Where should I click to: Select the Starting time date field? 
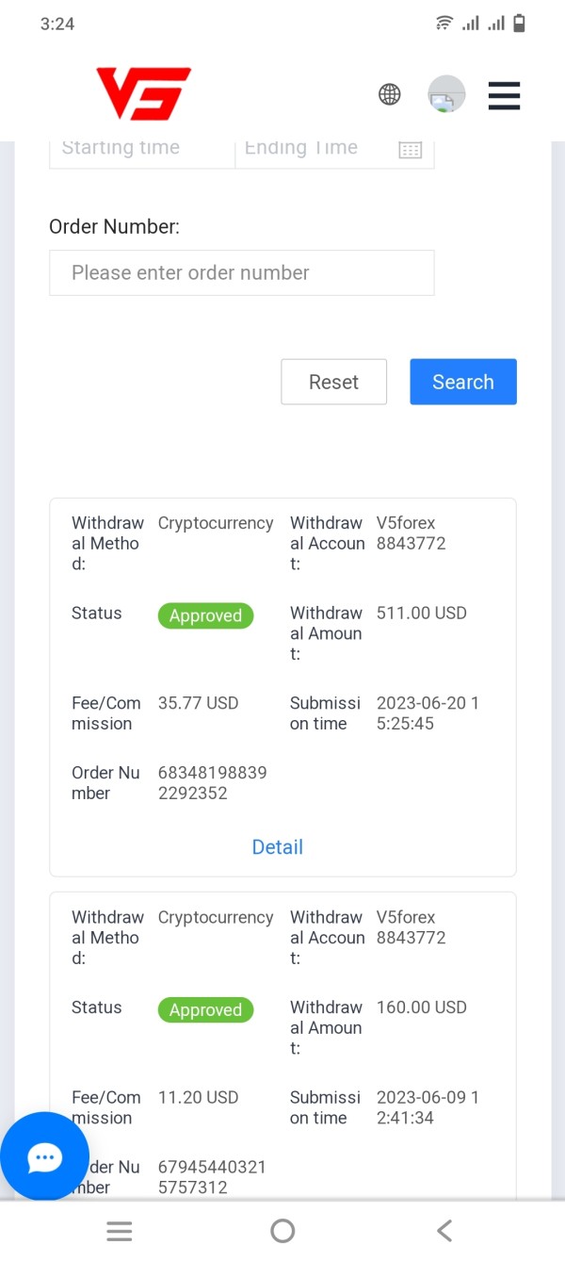[141, 148]
